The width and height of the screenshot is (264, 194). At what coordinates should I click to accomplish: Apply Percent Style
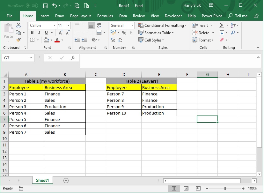(124, 33)
